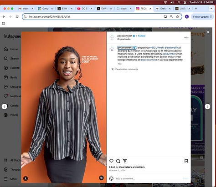Open Chrome profile avatar

coord(187,17)
